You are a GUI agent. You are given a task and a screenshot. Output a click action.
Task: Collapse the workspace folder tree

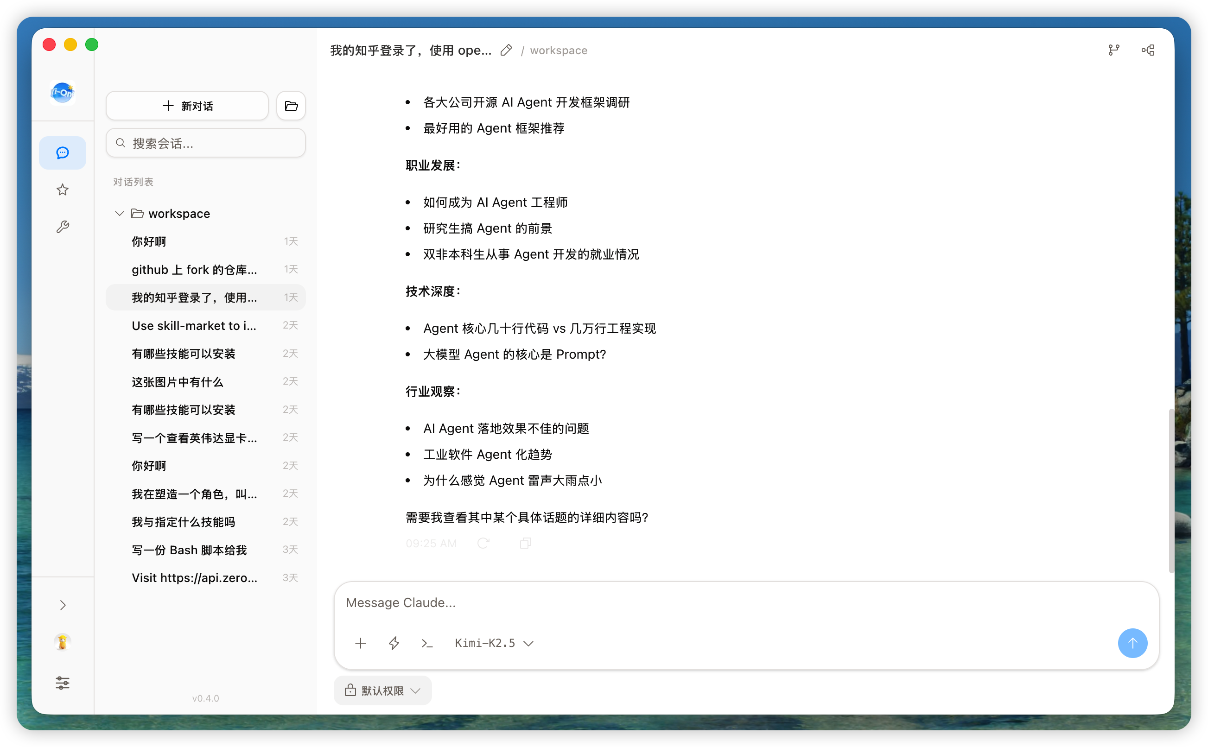click(119, 214)
